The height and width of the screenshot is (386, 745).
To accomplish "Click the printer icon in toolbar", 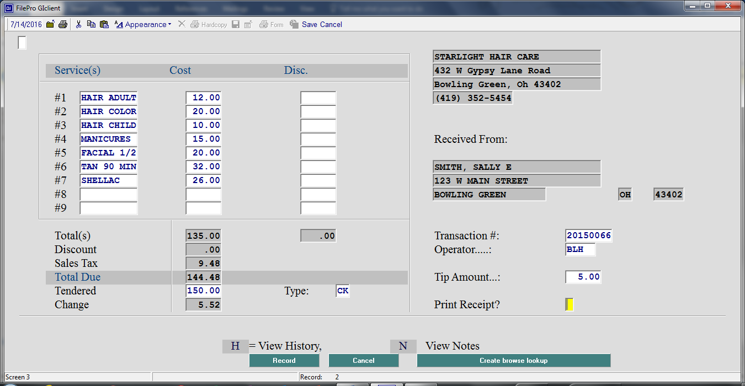I will click(63, 24).
